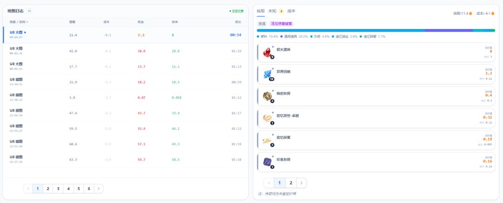Go to previous page in map log
Screen dimensions: 503x203
tap(28, 189)
